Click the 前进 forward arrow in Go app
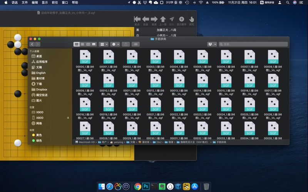308x192 pixels. click(x=154, y=19)
